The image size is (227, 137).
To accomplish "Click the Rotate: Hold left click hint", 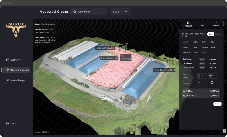I will pos(44,31).
